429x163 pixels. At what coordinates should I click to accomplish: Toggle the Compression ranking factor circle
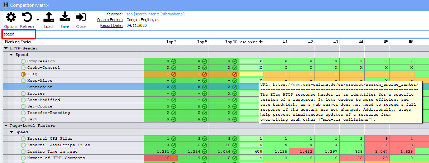pos(24,61)
